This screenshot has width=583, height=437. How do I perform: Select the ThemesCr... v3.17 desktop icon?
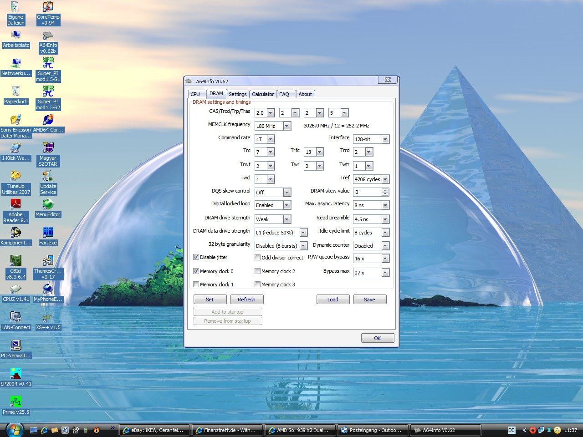click(48, 267)
